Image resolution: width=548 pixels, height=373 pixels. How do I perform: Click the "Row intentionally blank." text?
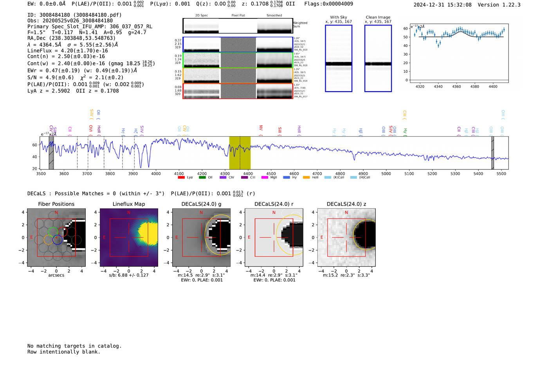coord(64,352)
